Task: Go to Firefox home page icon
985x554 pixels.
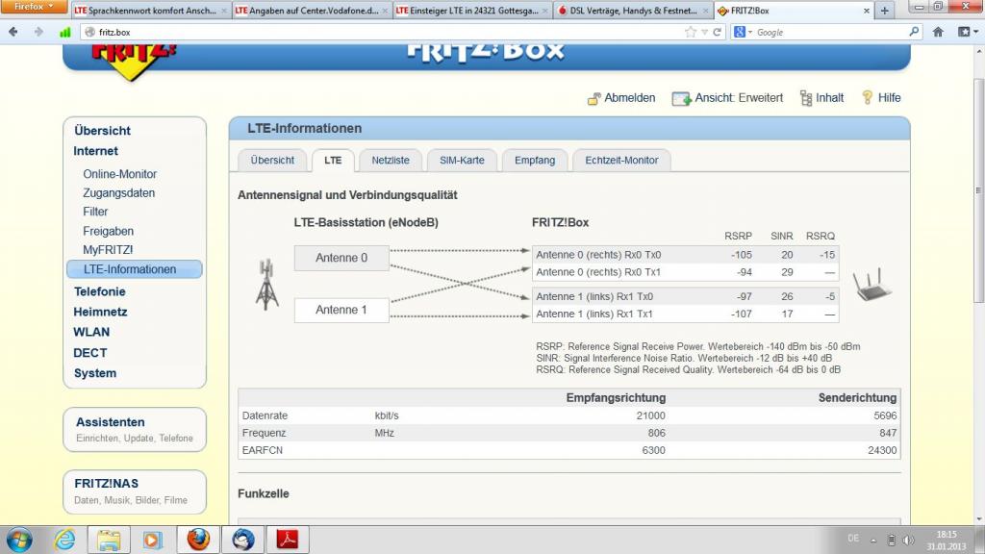Action: click(x=938, y=32)
